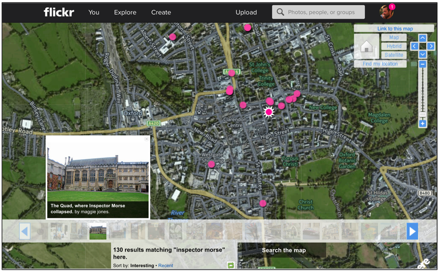438x271 pixels.
Task: Switch to Hybrid view
Action: click(394, 46)
